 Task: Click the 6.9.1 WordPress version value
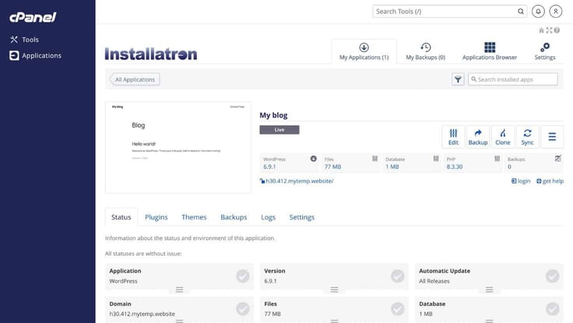[269, 167]
